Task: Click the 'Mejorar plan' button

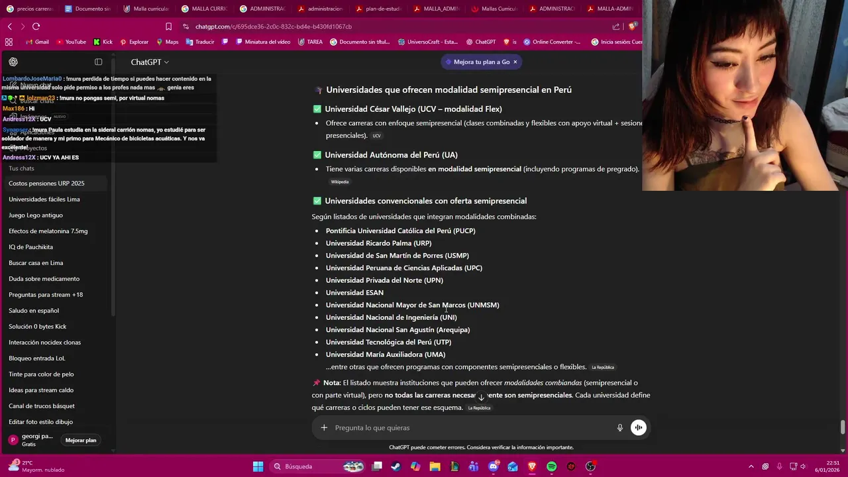Action: (81, 440)
